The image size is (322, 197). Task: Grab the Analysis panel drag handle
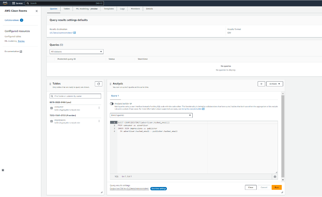click(x=110, y=84)
